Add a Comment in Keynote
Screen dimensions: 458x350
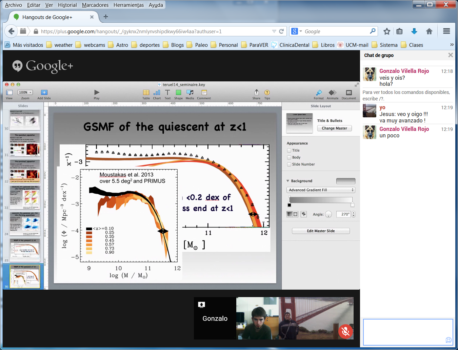[204, 92]
